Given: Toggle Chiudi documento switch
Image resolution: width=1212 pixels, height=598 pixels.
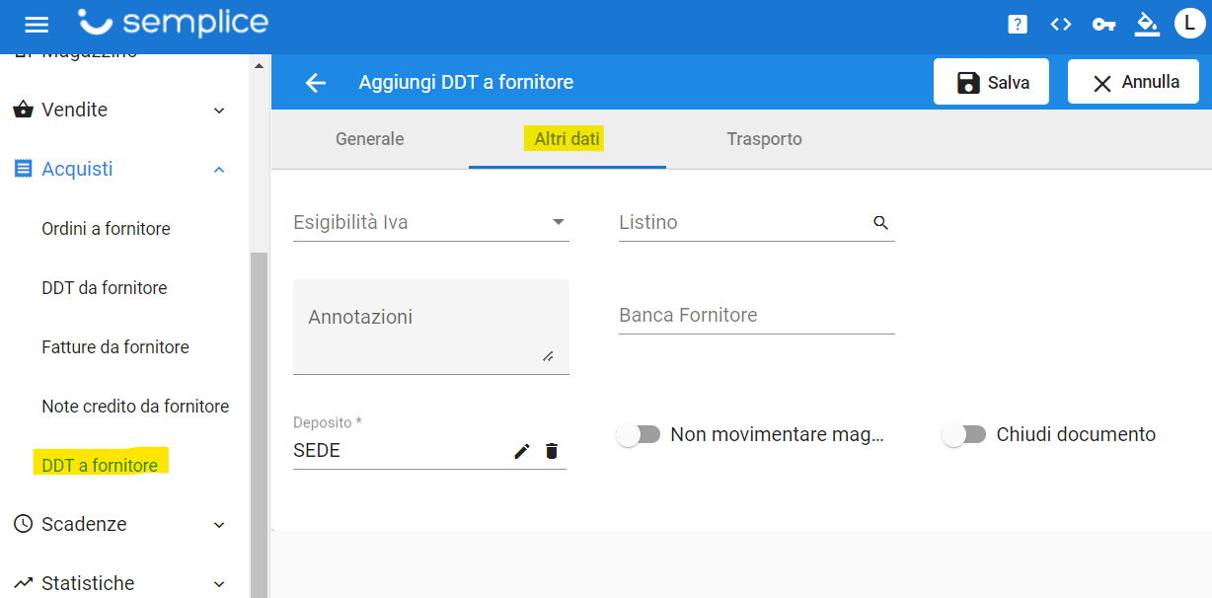Looking at the screenshot, I should pyautogui.click(x=964, y=434).
